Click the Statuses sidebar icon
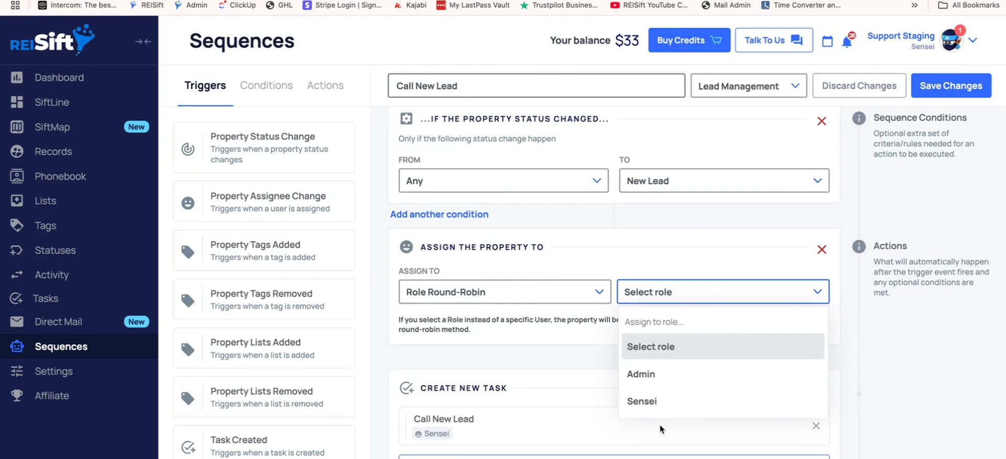The width and height of the screenshot is (1006, 459). click(17, 250)
